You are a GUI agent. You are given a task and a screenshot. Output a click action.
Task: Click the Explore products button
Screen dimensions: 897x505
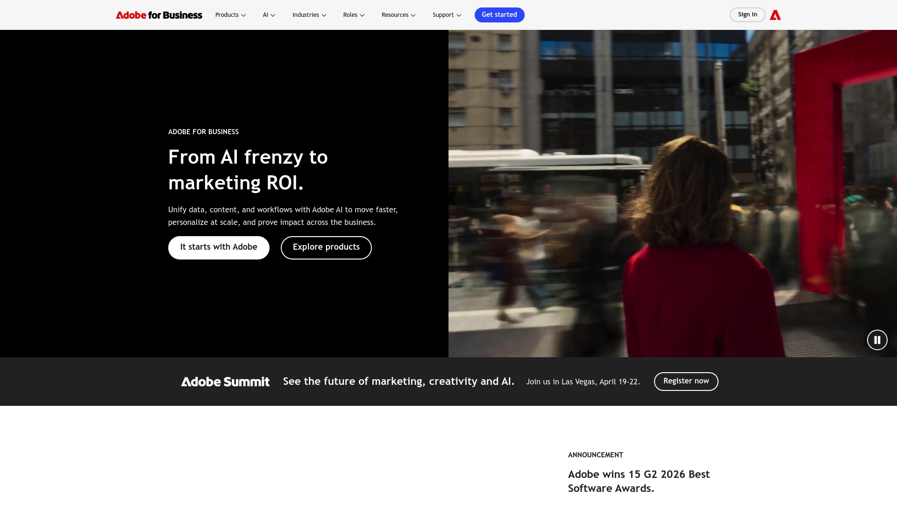coord(326,247)
